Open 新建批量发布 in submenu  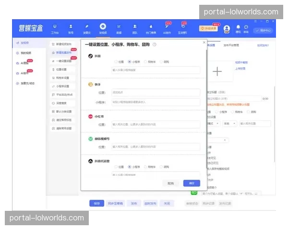tap(63, 53)
